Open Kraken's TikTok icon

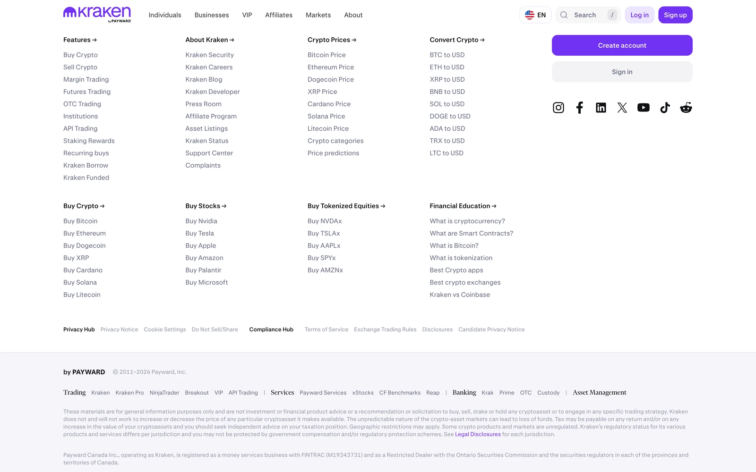(x=665, y=108)
